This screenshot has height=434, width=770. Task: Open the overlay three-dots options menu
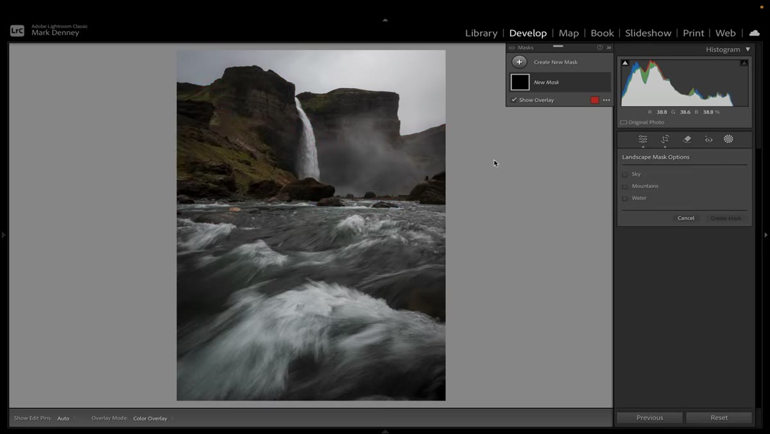pyautogui.click(x=606, y=100)
